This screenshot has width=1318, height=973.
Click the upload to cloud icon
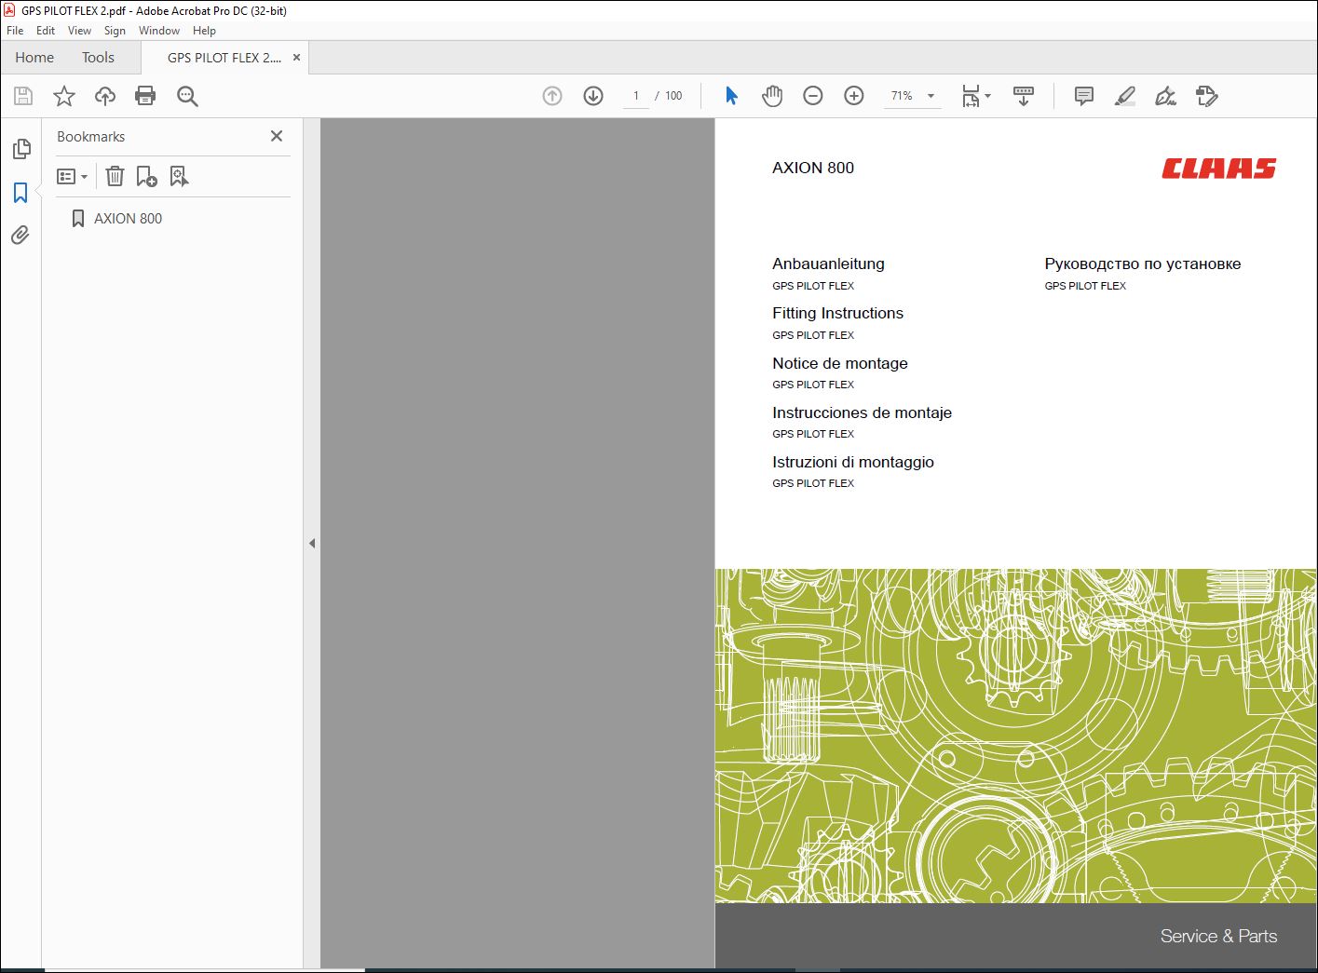click(x=105, y=96)
